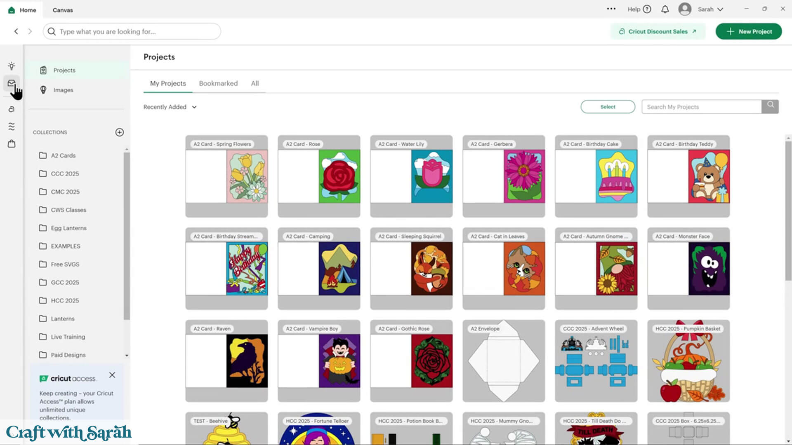Viewport: 792px width, 445px height.
Task: Open the A2 Cards collection folder
Action: 63,155
